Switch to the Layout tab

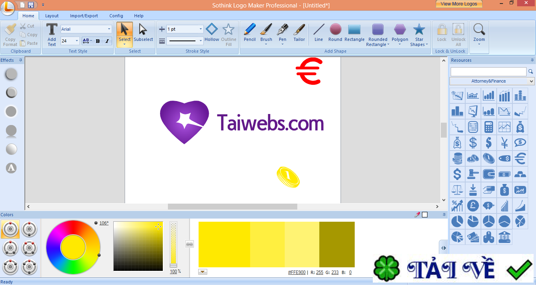pos(52,16)
